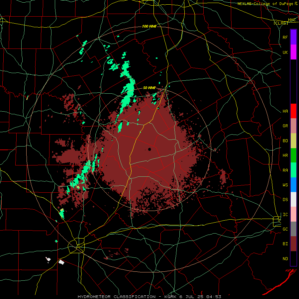
Task: Click the WS legend label
Action: point(285,185)
